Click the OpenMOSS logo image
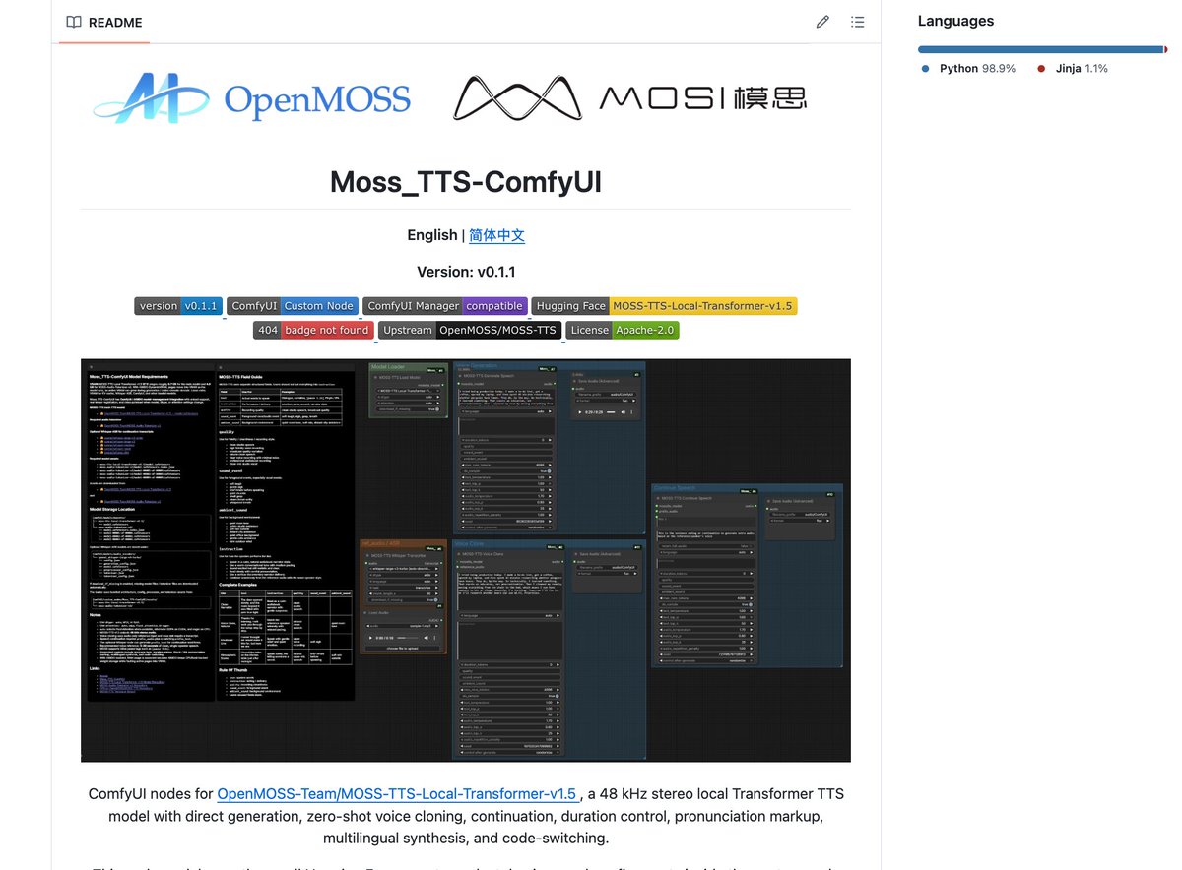The image size is (1182, 870). (252, 98)
